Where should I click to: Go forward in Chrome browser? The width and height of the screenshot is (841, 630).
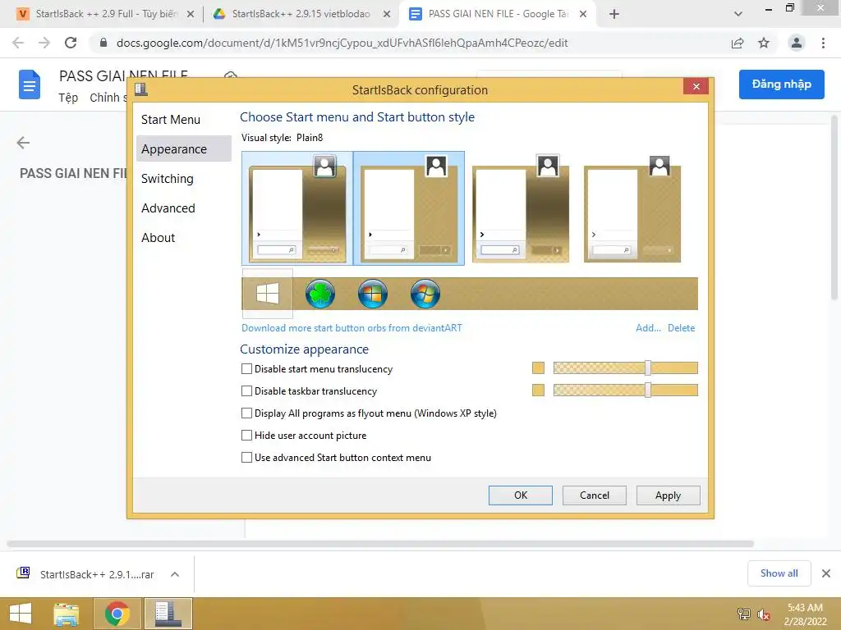44,43
